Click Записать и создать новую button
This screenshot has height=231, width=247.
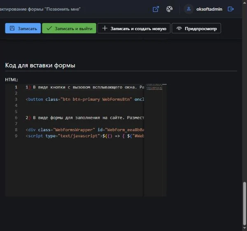[134, 28]
